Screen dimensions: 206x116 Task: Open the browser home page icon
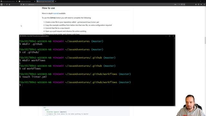point(9,4)
